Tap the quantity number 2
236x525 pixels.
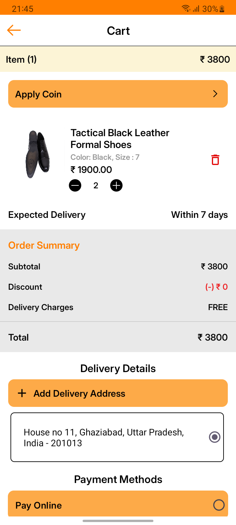tap(96, 186)
